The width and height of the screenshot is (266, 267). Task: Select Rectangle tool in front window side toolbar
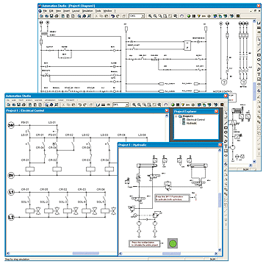tap(226, 127)
